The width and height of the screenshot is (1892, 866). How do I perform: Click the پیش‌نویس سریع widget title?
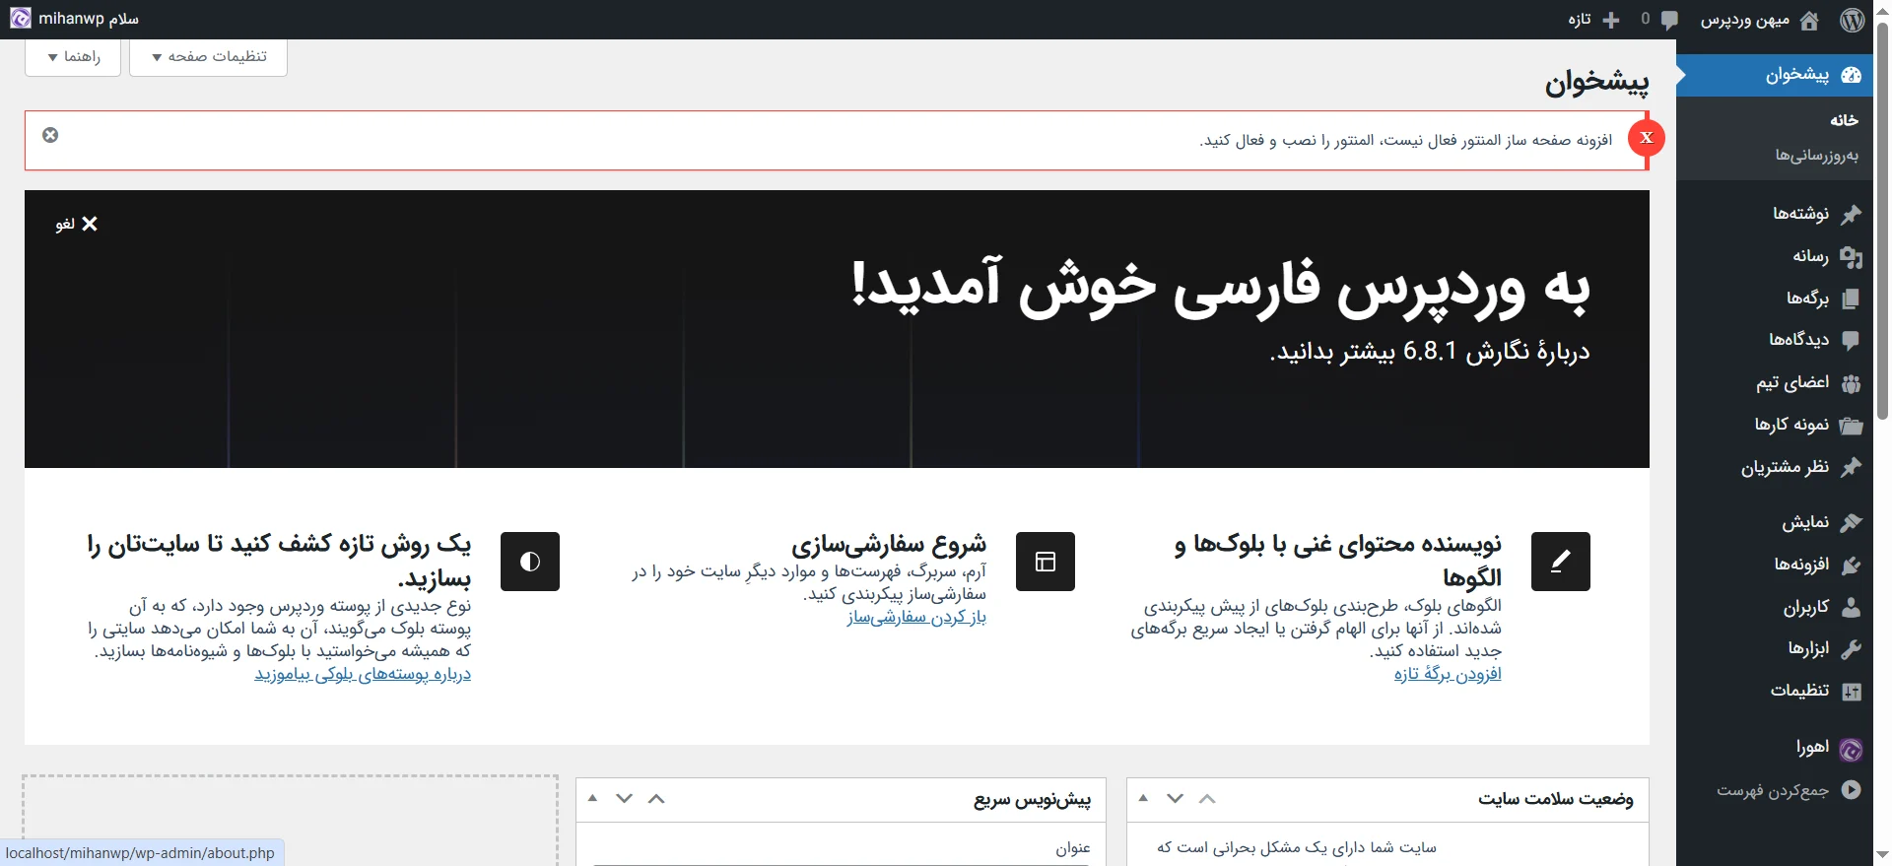click(x=1033, y=799)
